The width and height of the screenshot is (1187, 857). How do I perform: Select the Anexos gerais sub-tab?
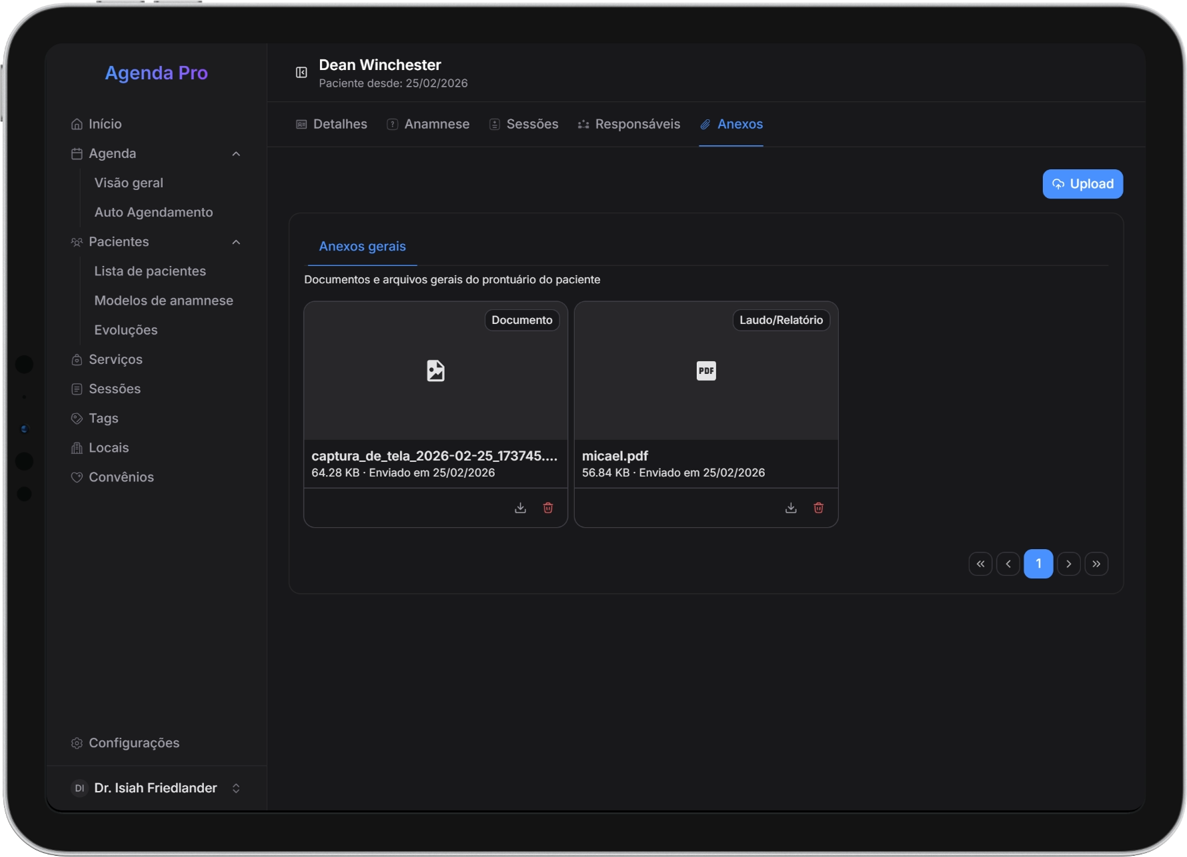(362, 247)
